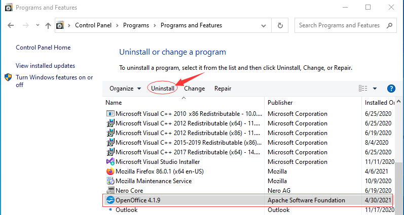Click the Nero Core icon
Image resolution: width=404 pixels, height=215 pixels.
[111, 191]
